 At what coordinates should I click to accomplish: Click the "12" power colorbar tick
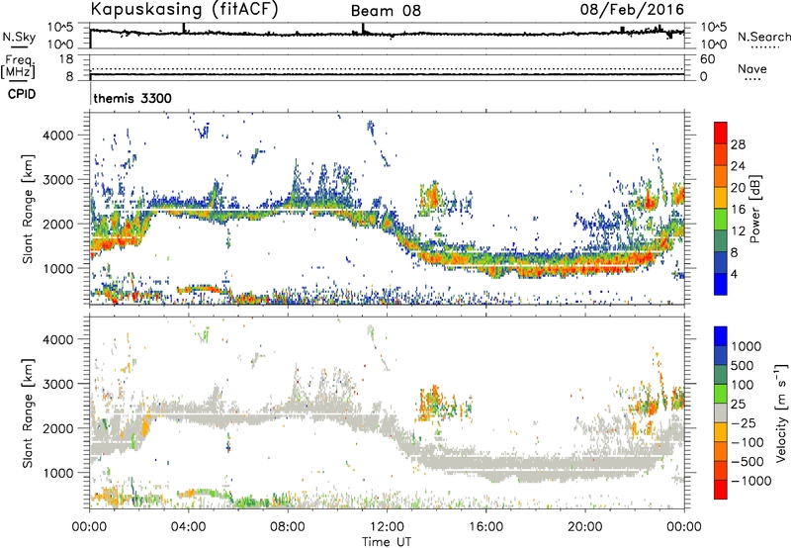(738, 231)
